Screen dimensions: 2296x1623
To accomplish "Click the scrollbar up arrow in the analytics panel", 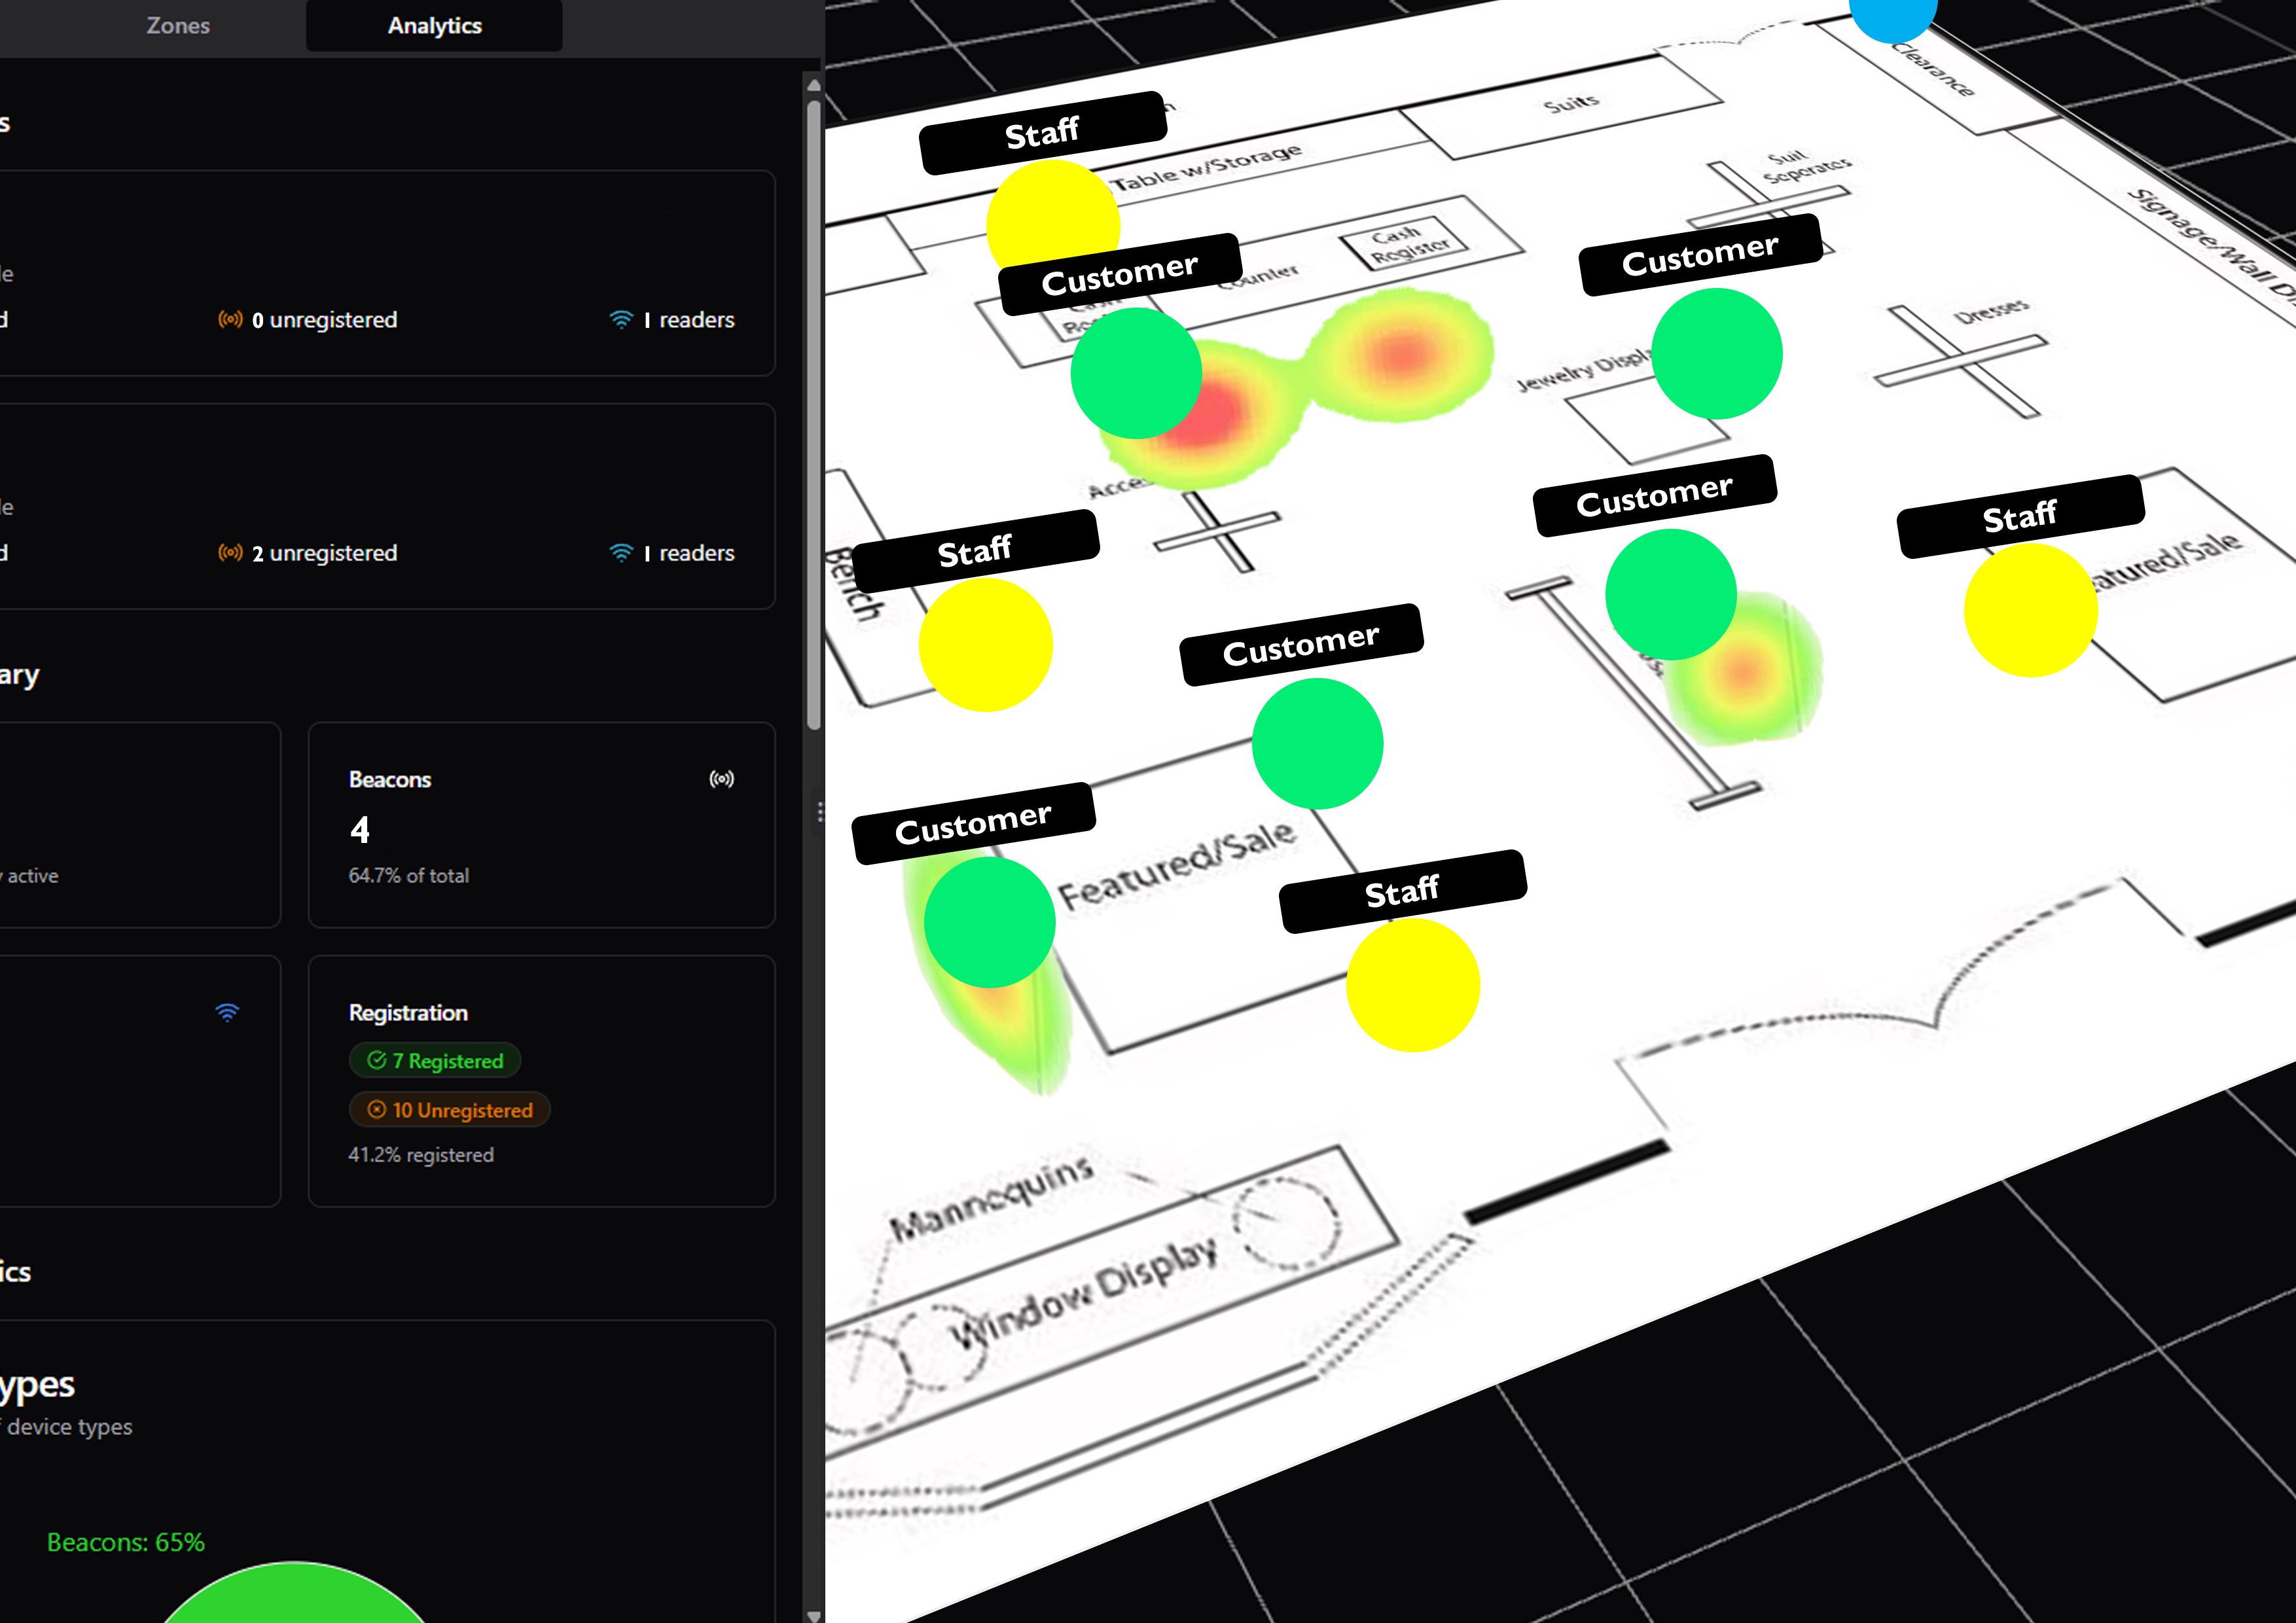I will tap(813, 85).
